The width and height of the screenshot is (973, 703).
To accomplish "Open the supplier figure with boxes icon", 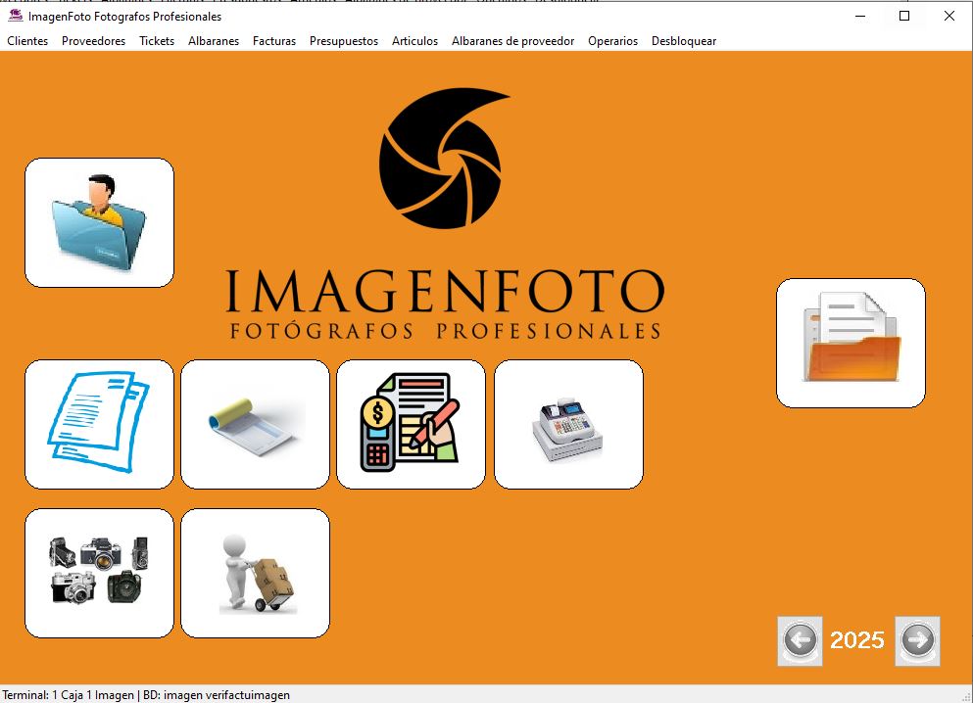I will click(255, 573).
